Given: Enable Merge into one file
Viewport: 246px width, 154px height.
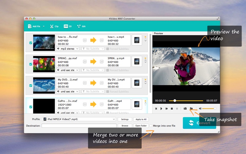Looking at the screenshot, I should (151, 126).
